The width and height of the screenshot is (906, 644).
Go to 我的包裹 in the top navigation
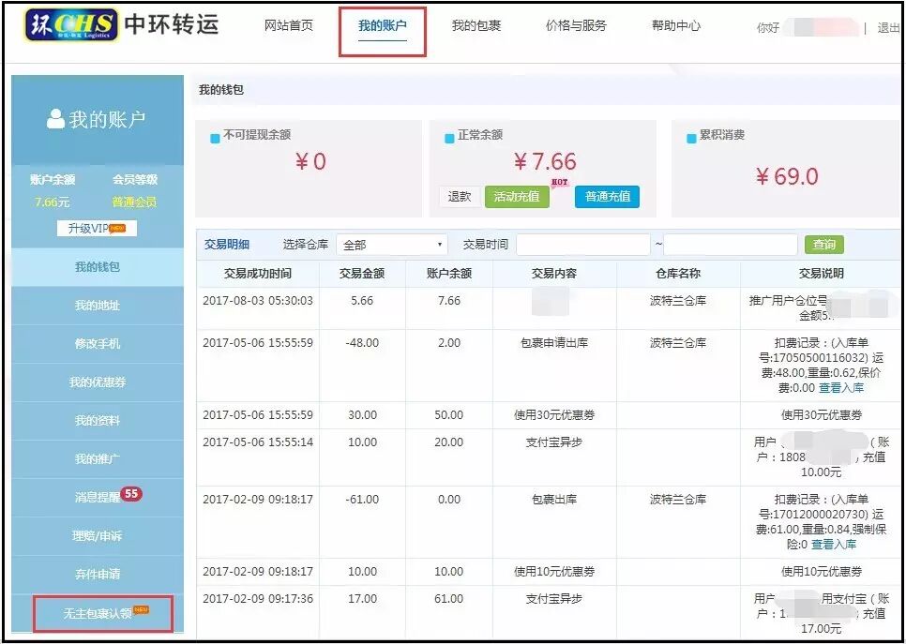476,26
